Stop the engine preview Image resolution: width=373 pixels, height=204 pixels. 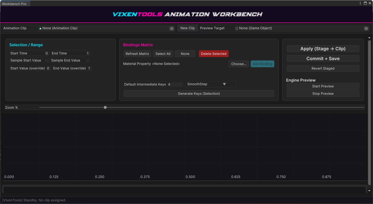pyautogui.click(x=323, y=94)
